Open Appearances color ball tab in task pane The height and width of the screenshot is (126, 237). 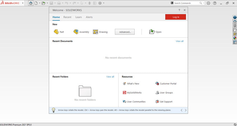click(235, 38)
